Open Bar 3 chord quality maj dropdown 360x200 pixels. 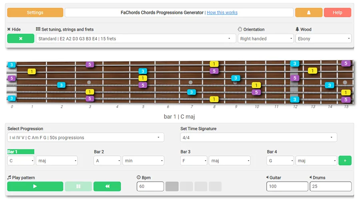click(x=230, y=161)
